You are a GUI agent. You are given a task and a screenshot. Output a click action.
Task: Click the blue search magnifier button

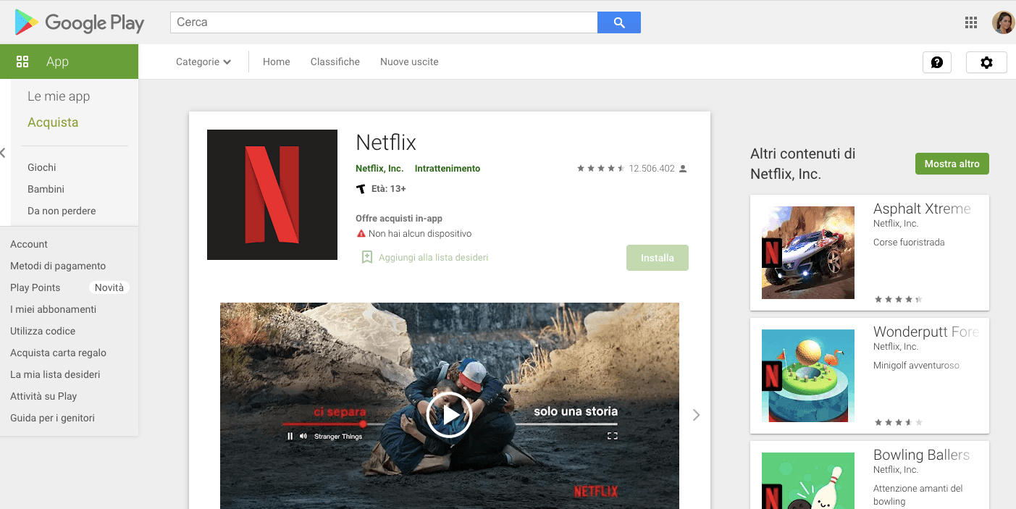coord(619,22)
